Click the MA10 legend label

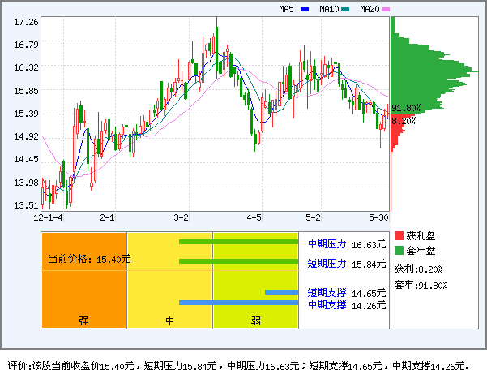[329, 9]
